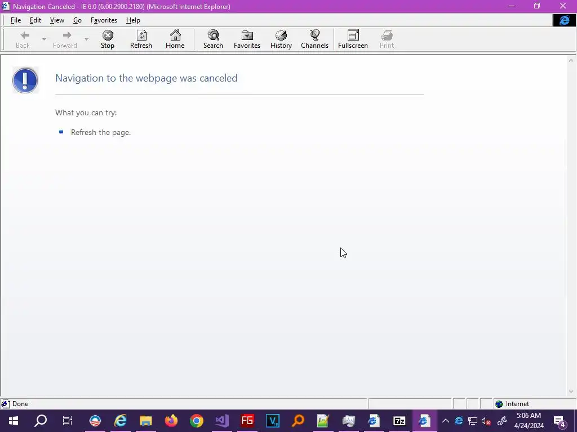Click the 'What you can try:' text
577x432 pixels.
(x=86, y=112)
